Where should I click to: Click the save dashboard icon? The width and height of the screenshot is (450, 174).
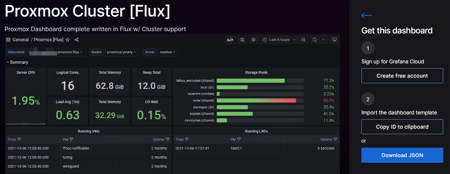point(242,40)
